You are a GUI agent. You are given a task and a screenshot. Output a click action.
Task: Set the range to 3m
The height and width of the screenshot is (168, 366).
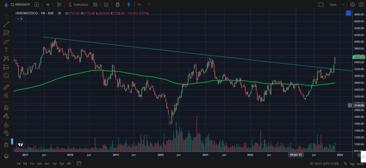tap(39, 164)
